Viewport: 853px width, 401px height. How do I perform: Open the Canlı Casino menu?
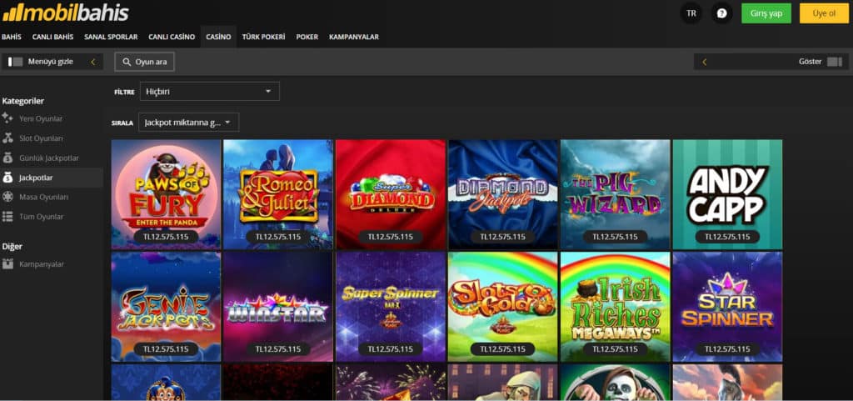[x=172, y=37]
